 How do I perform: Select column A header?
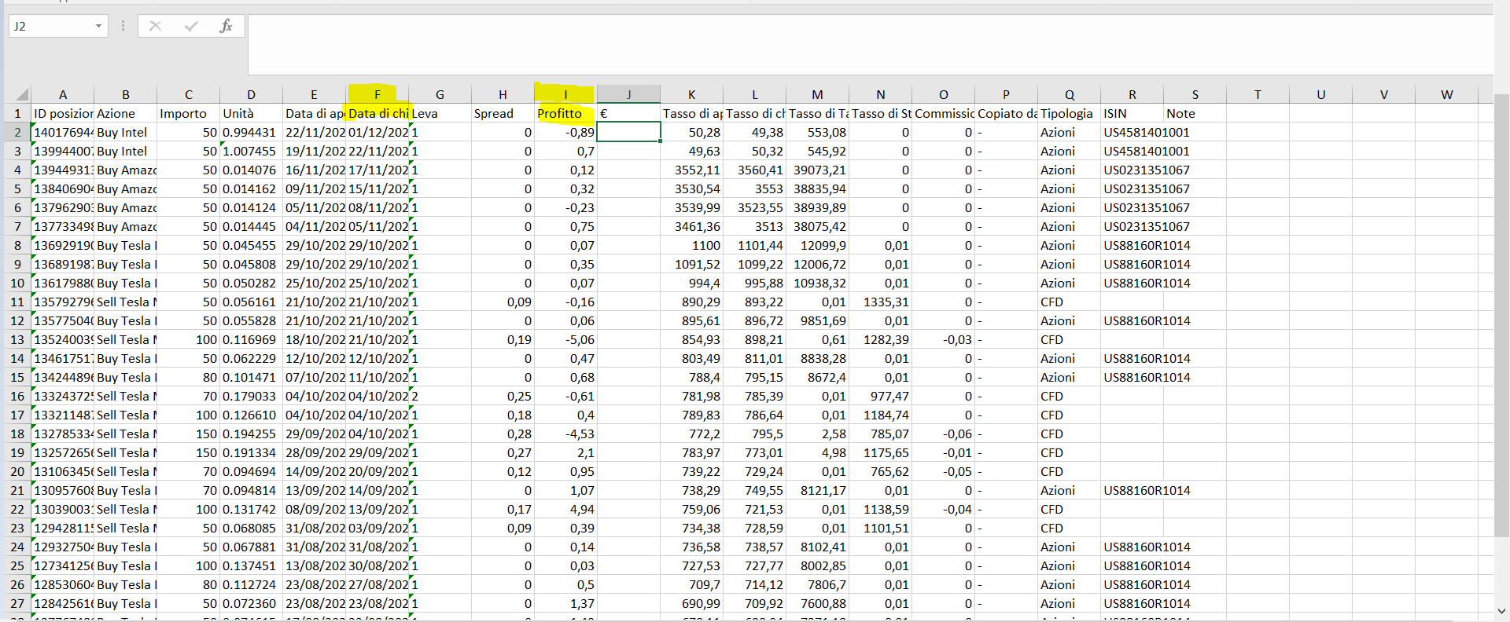(x=63, y=94)
